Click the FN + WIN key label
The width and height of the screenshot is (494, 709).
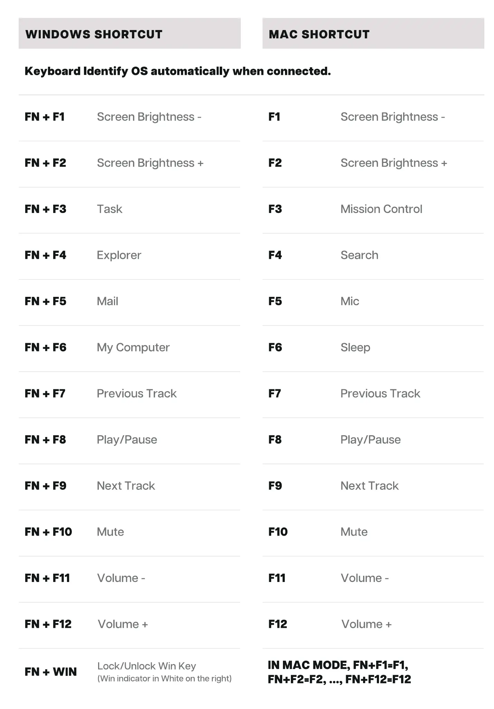click(x=50, y=672)
